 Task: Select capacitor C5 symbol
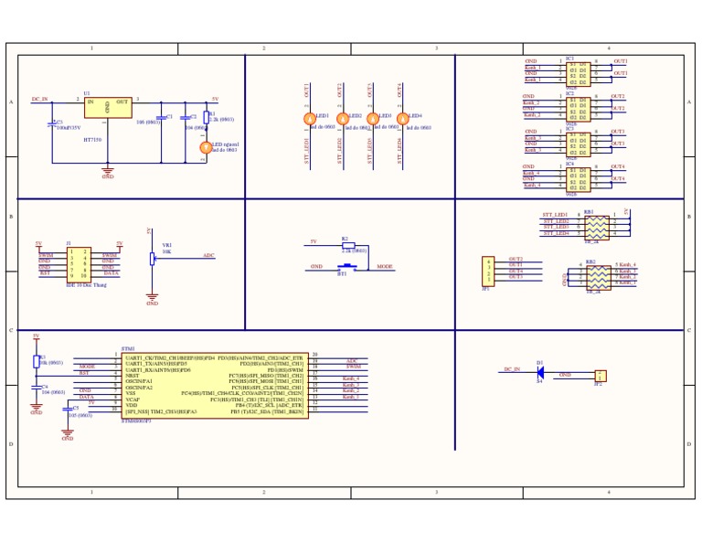[68, 410]
